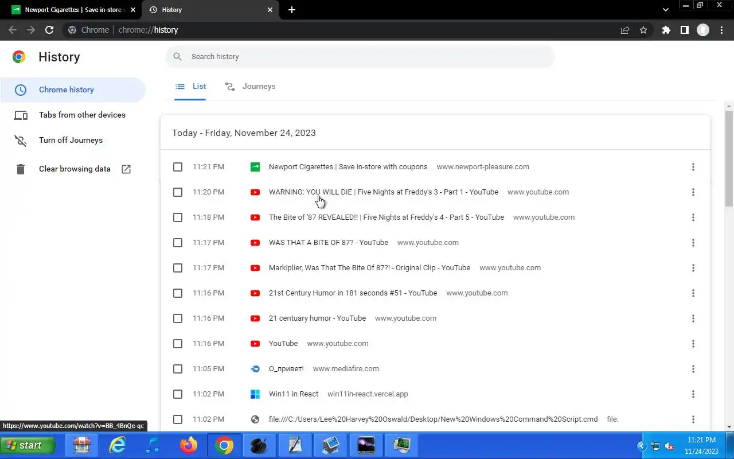Open three-dot menu for 21st Century Humor #51

(x=693, y=293)
